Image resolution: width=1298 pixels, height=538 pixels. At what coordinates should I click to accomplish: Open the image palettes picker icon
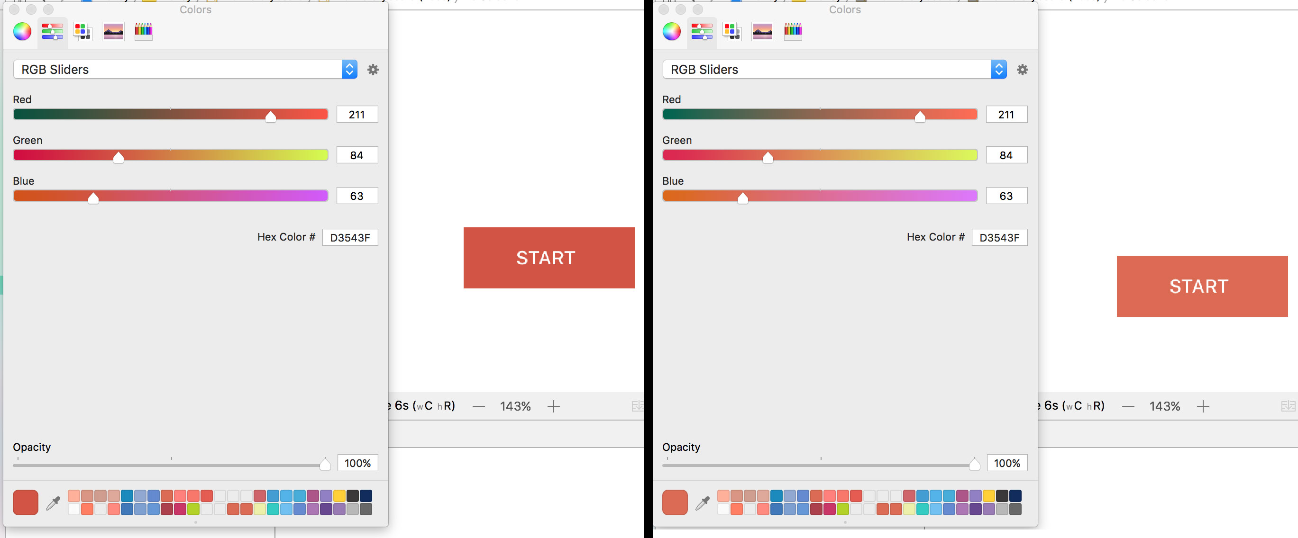coord(113,31)
